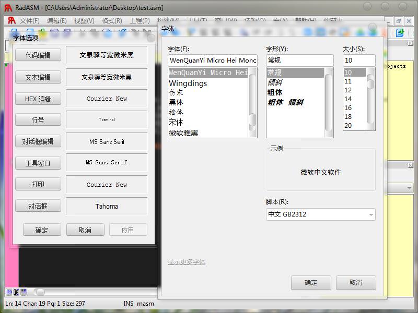This screenshot has width=418, height=313.
Task: Close the lower right side panel
Action: 411,165
